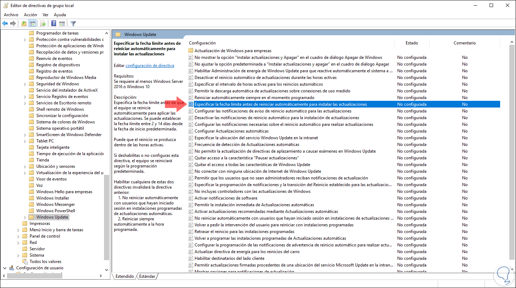
Task: Select 'Actualizar directiva de energía para los reinicios del carro'
Action: point(247,252)
